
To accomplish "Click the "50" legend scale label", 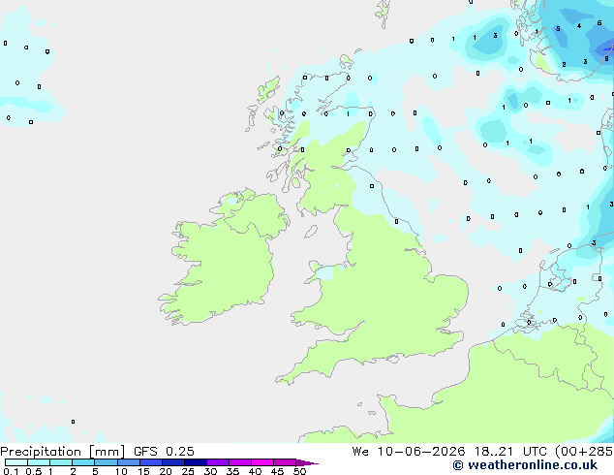I will [299, 471].
